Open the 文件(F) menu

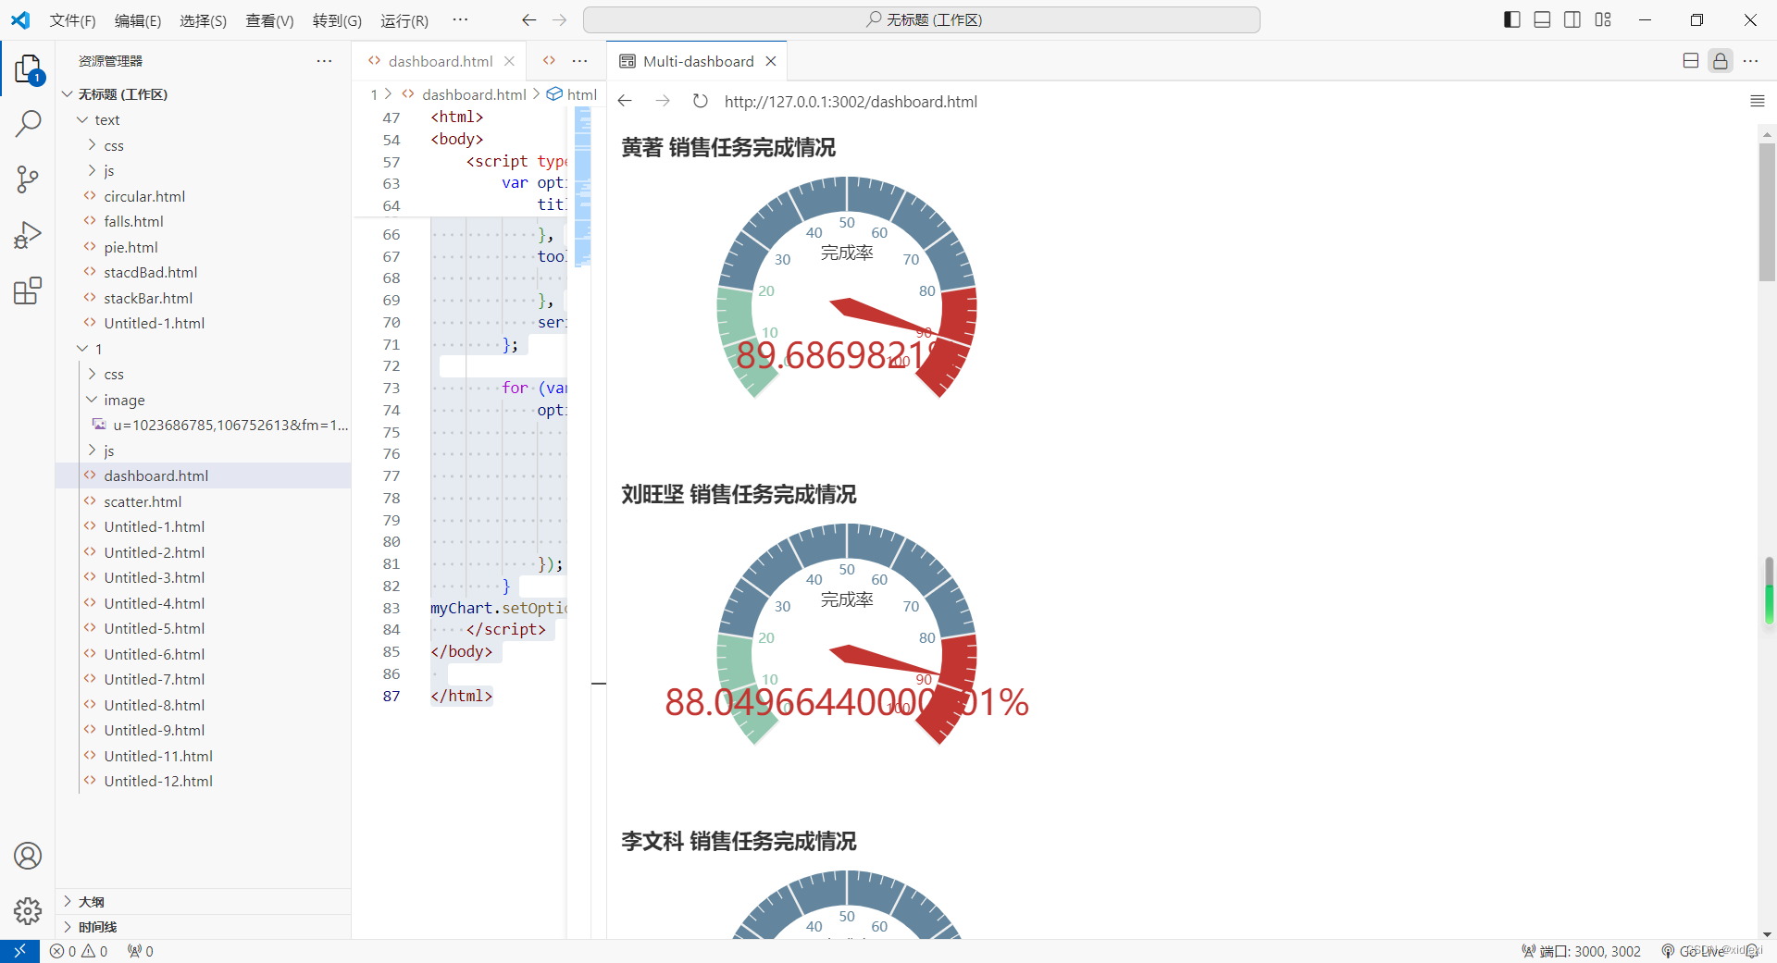[72, 20]
